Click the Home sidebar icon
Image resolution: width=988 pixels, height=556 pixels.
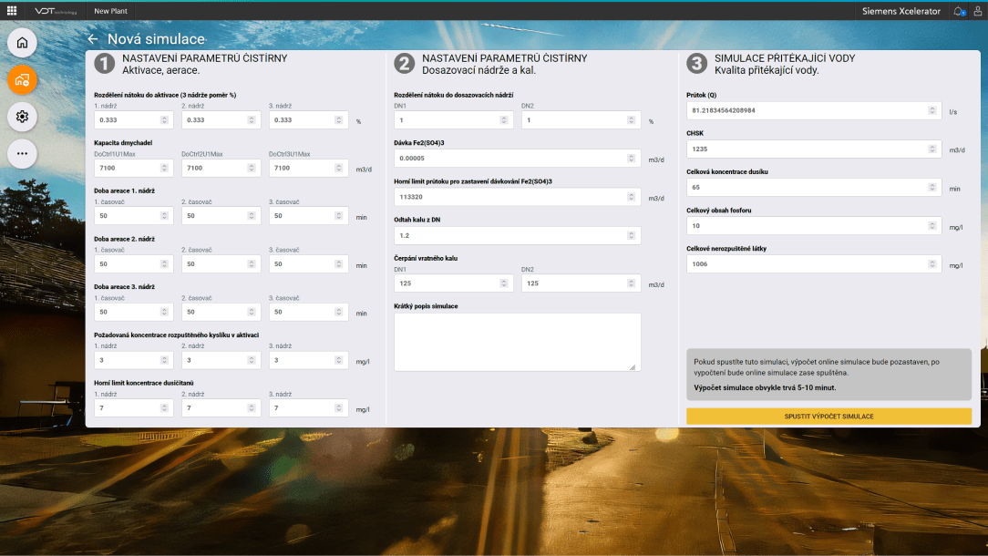coord(22,43)
